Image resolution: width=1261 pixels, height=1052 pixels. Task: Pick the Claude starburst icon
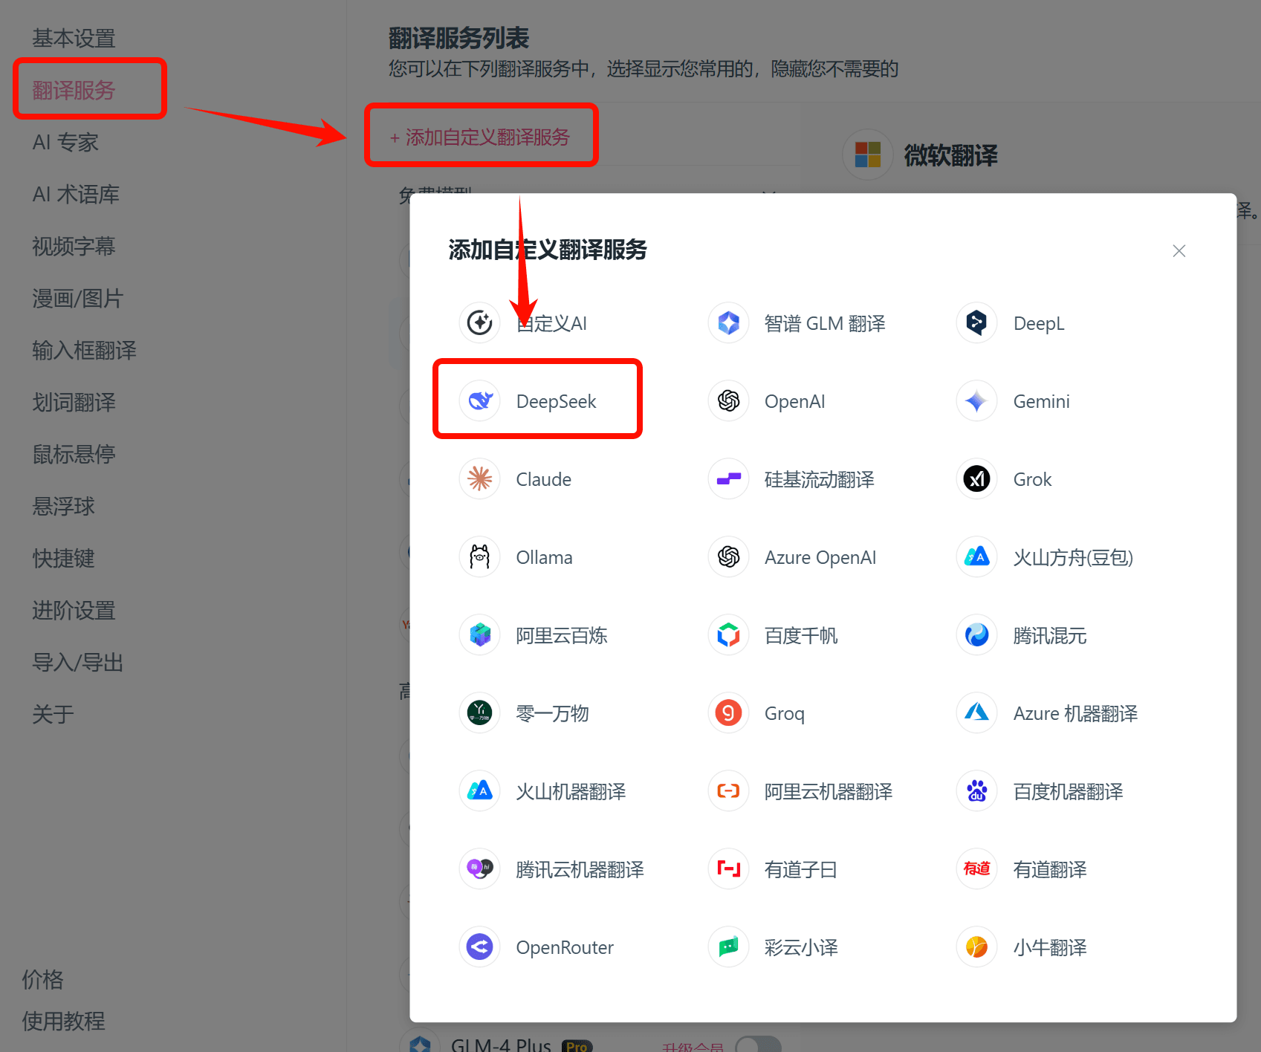480,479
